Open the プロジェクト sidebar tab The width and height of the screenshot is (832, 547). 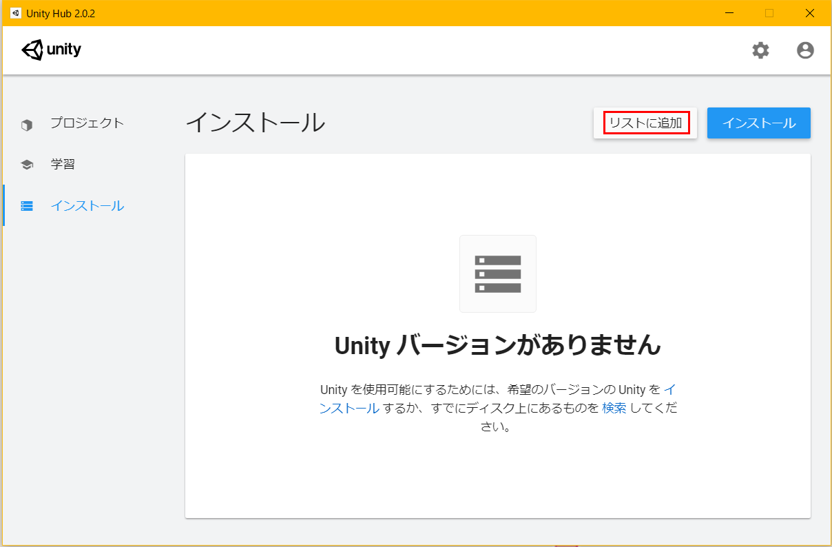pyautogui.click(x=87, y=123)
